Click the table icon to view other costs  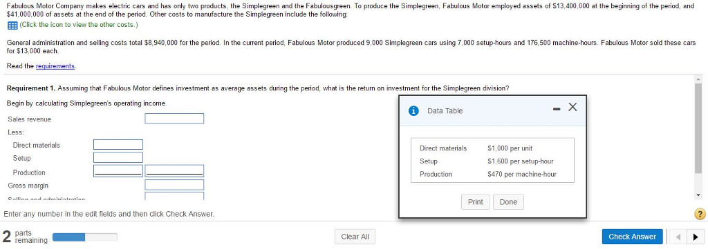tap(12, 25)
